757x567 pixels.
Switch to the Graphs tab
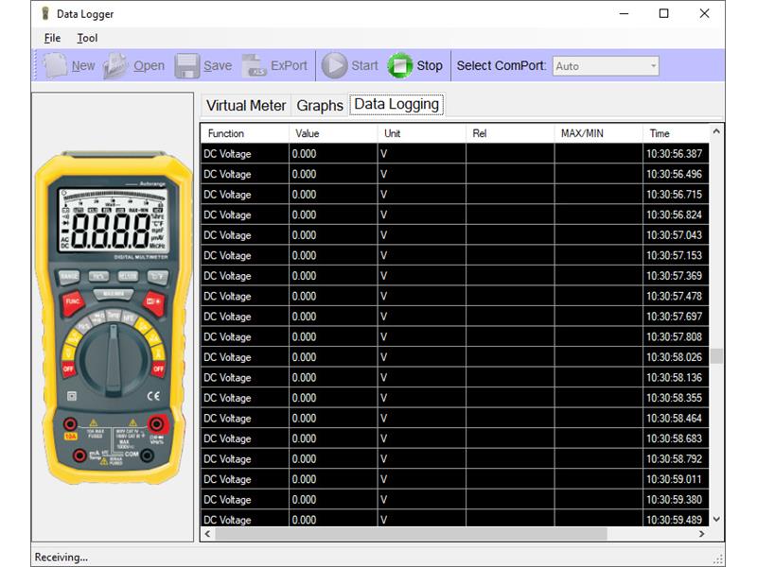320,106
